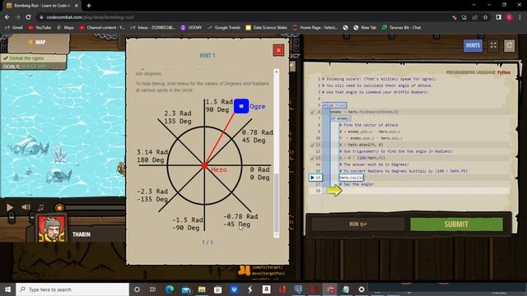Submit the code with SUBMIT button

click(x=456, y=224)
